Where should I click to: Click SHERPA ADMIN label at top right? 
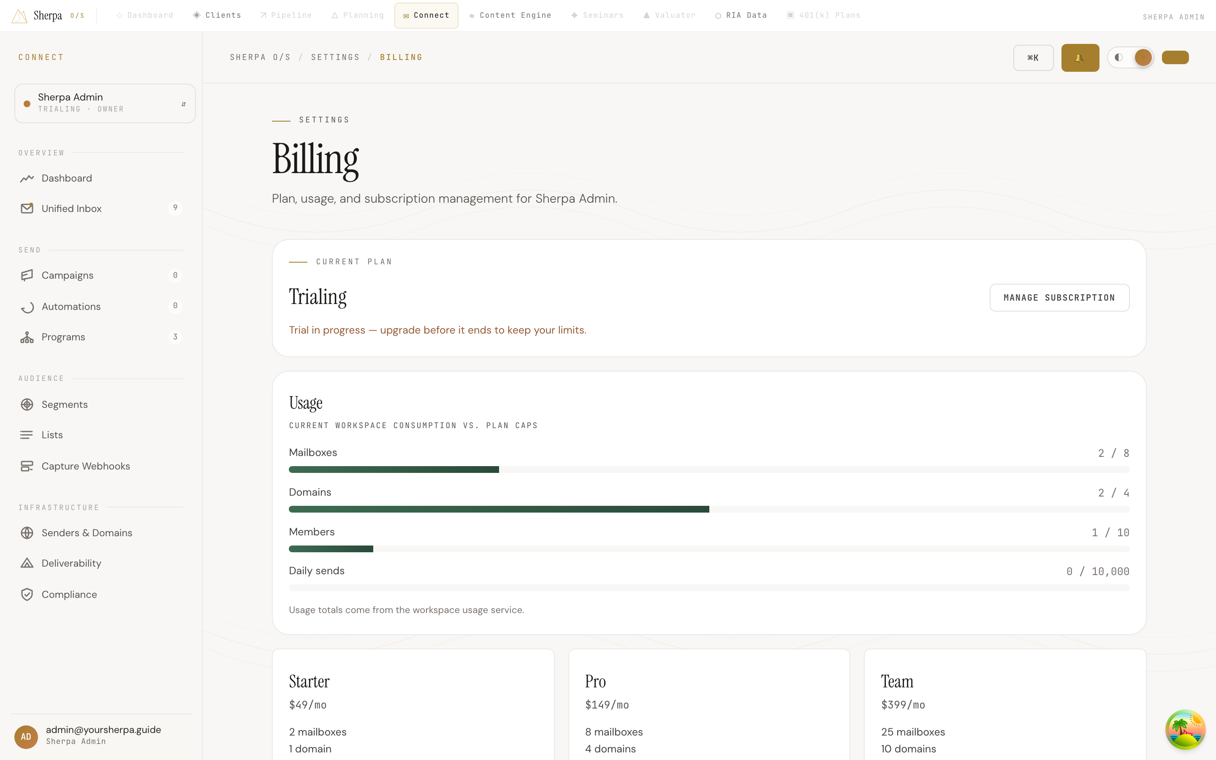point(1173,17)
